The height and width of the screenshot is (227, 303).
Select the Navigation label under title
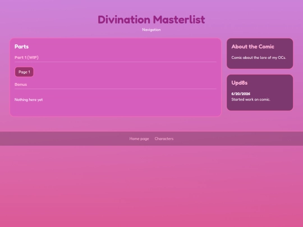tap(151, 30)
